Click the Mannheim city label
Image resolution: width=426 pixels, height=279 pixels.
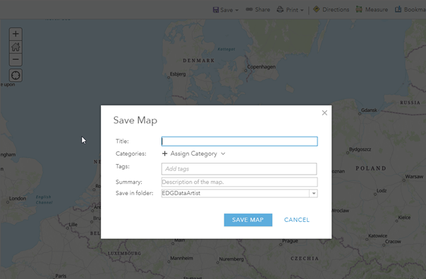(x=181, y=258)
